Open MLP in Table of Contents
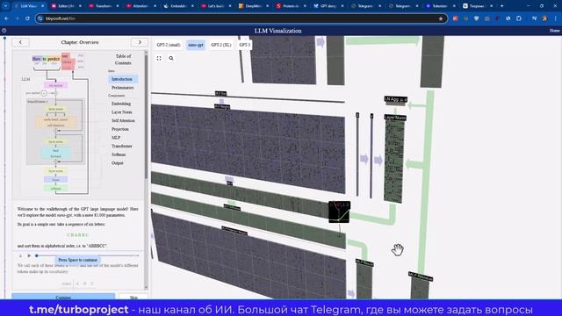Image resolution: width=562 pixels, height=316 pixels. click(x=116, y=138)
